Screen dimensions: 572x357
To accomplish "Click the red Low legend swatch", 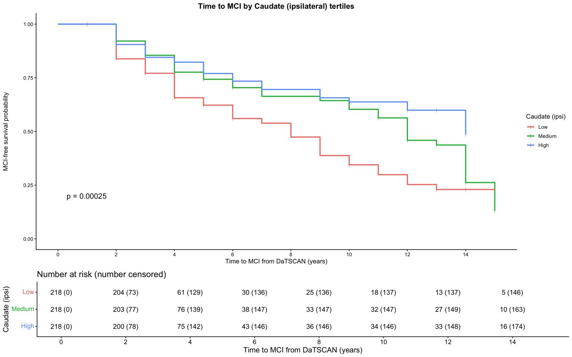I will [531, 127].
